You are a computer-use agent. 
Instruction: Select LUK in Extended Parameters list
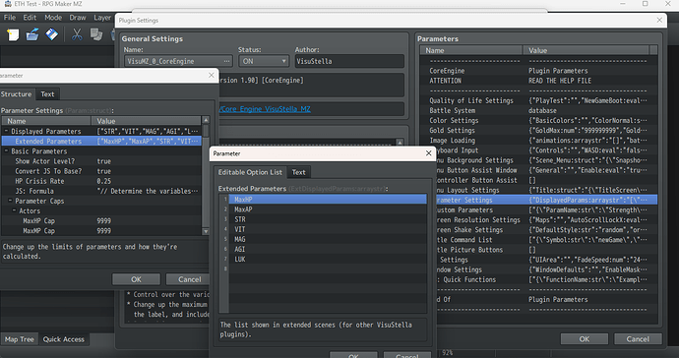point(328,259)
